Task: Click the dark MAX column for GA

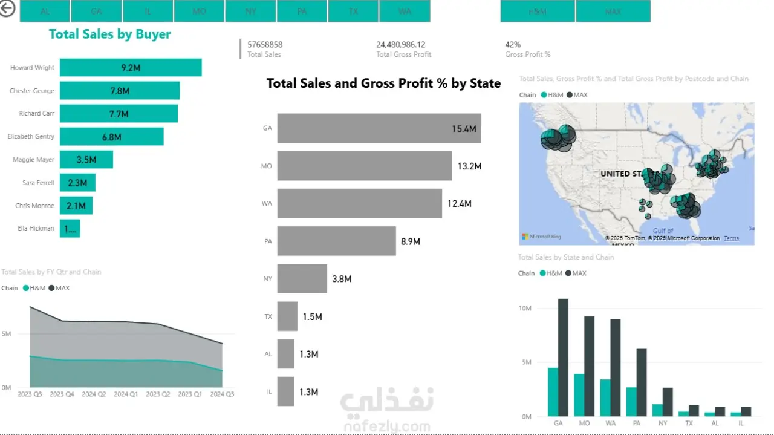Action: (563, 357)
